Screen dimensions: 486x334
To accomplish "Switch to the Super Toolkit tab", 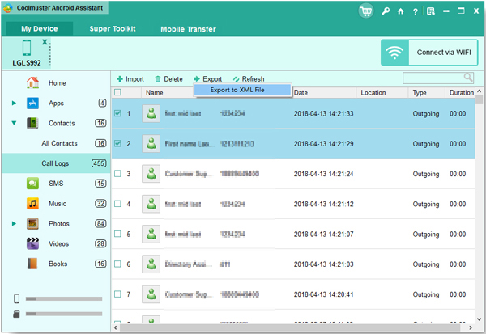I will pos(113,29).
